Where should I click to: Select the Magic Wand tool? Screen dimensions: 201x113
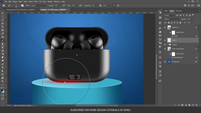click(x=3, y=24)
